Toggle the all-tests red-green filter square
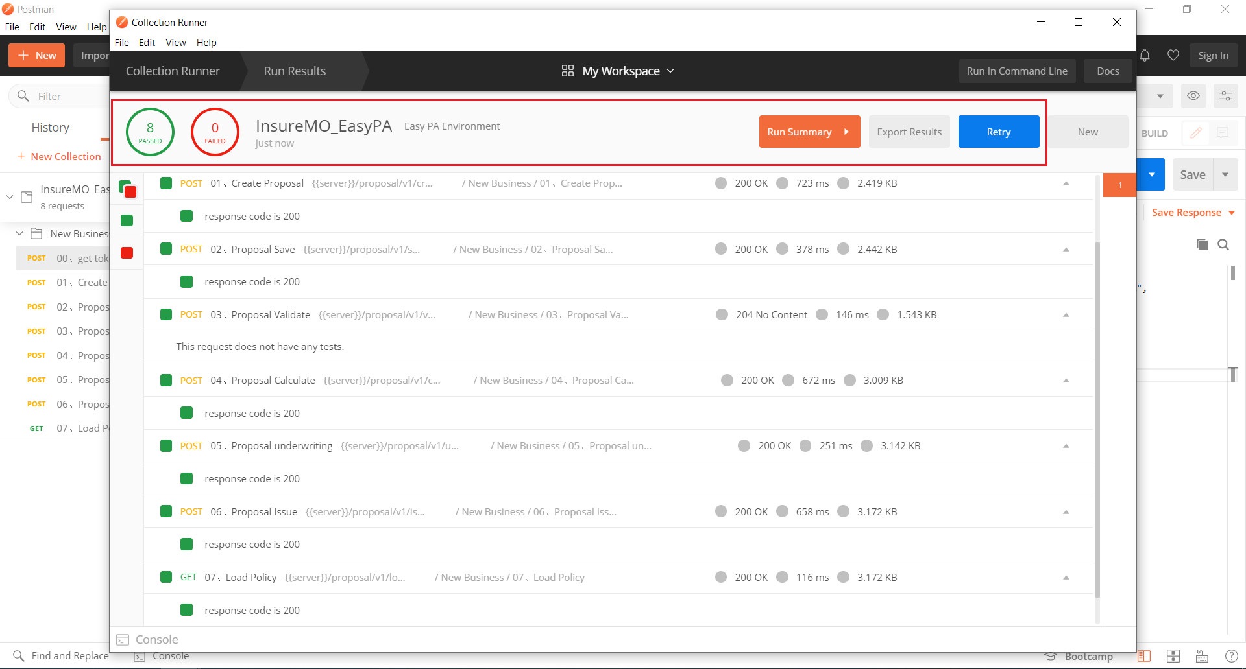Viewport: 1246px width, 669px height. (127, 189)
